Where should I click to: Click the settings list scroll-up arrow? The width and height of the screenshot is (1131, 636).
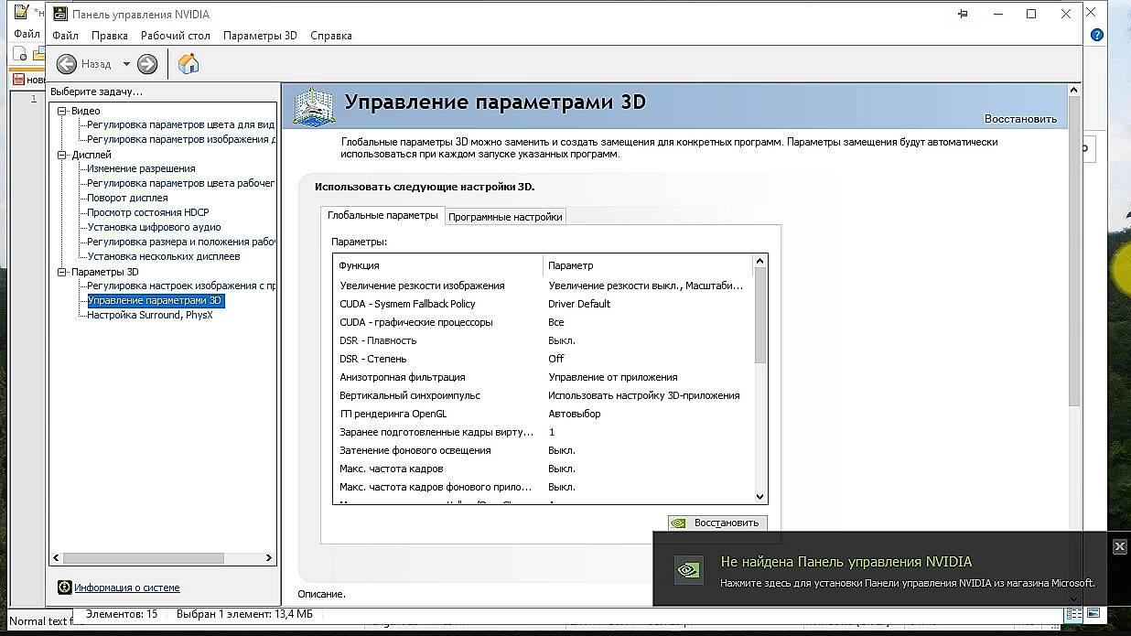759,263
